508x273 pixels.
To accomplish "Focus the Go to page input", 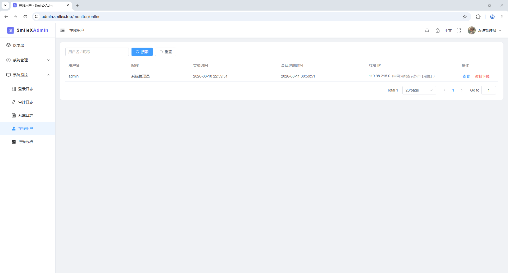I will 489,90.
